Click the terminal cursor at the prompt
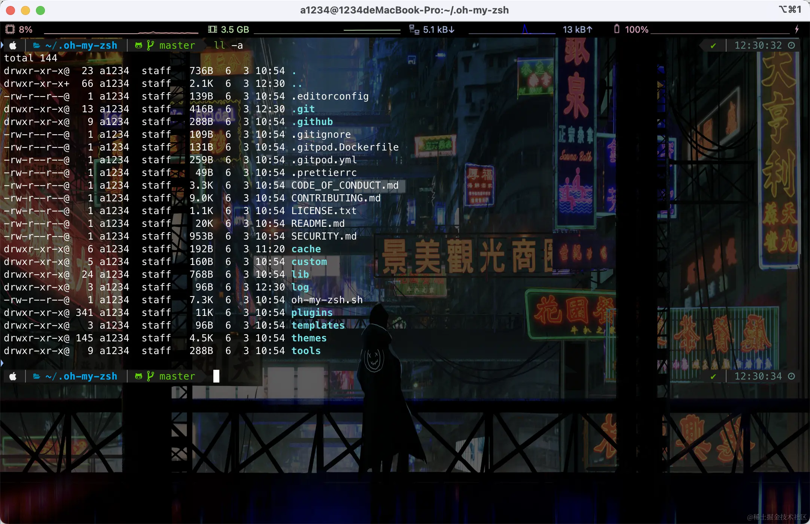The width and height of the screenshot is (810, 524). pos(216,376)
